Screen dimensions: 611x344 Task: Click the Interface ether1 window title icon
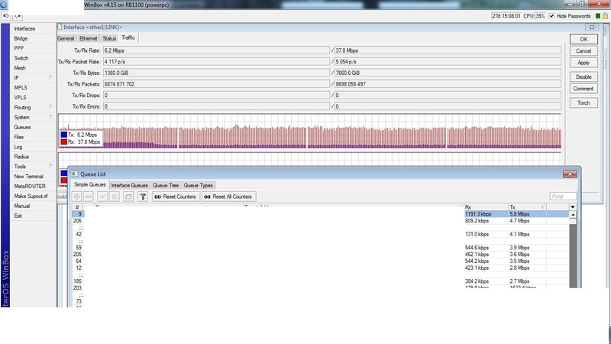60,28
